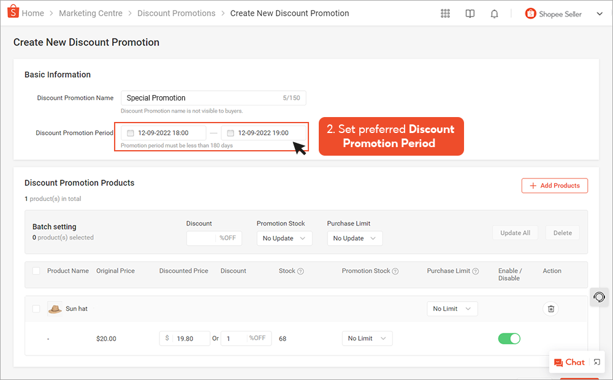
Task: Check the Sun hat row checkbox
Action: [x=36, y=308]
